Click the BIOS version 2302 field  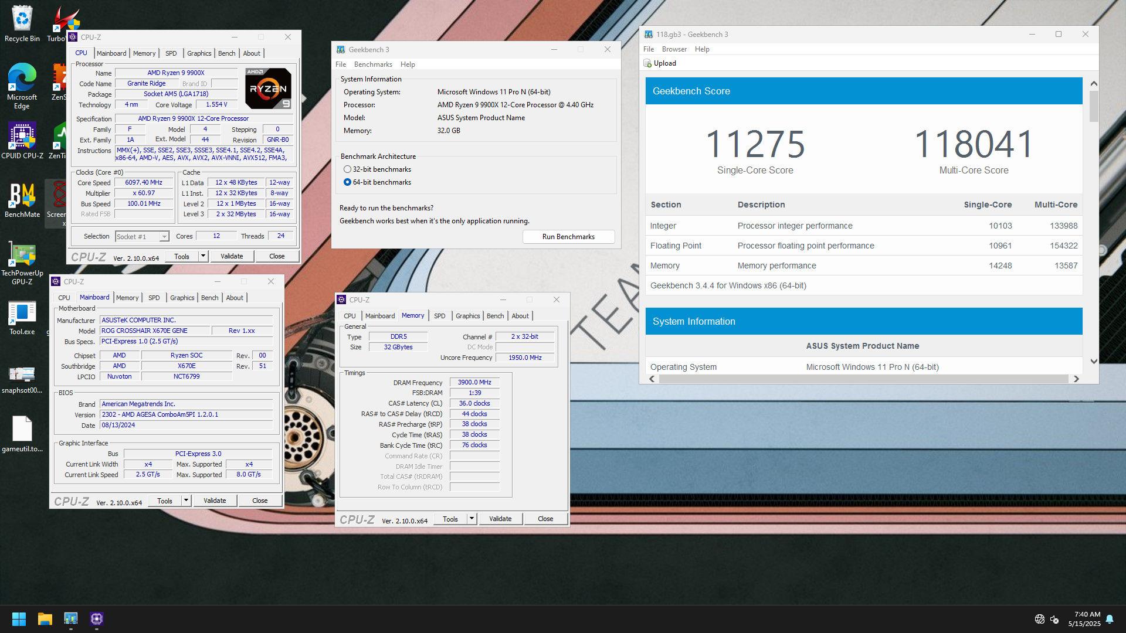[x=186, y=414]
